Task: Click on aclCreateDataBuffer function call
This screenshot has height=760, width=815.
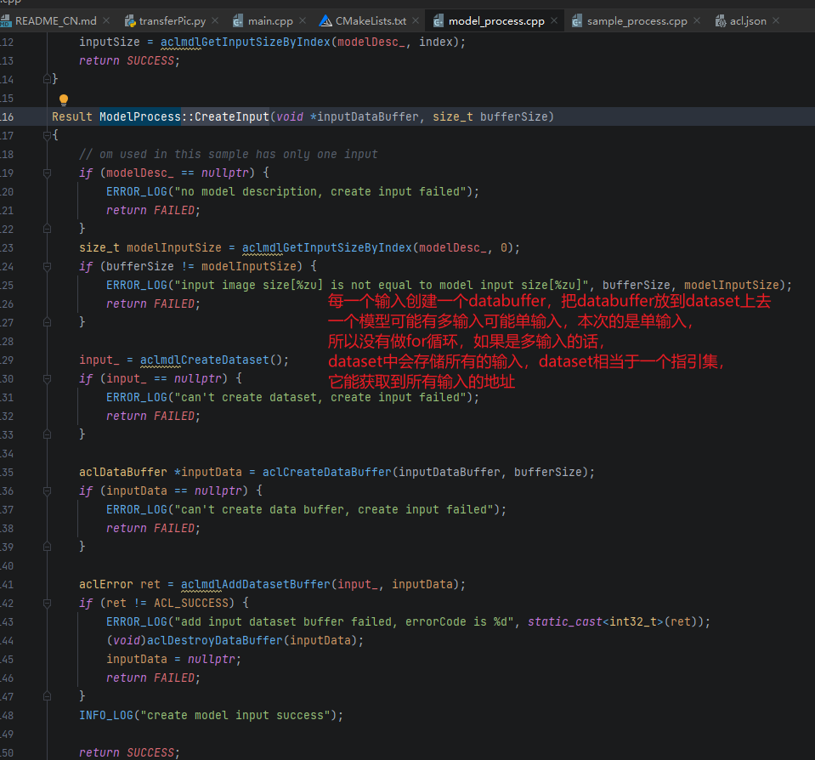Action: pos(326,472)
